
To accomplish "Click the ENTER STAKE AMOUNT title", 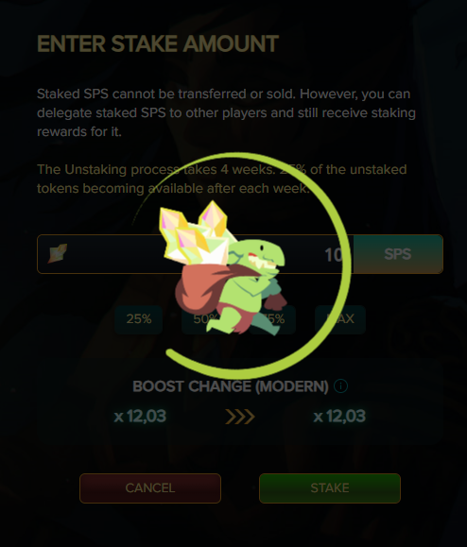I will click(x=158, y=44).
